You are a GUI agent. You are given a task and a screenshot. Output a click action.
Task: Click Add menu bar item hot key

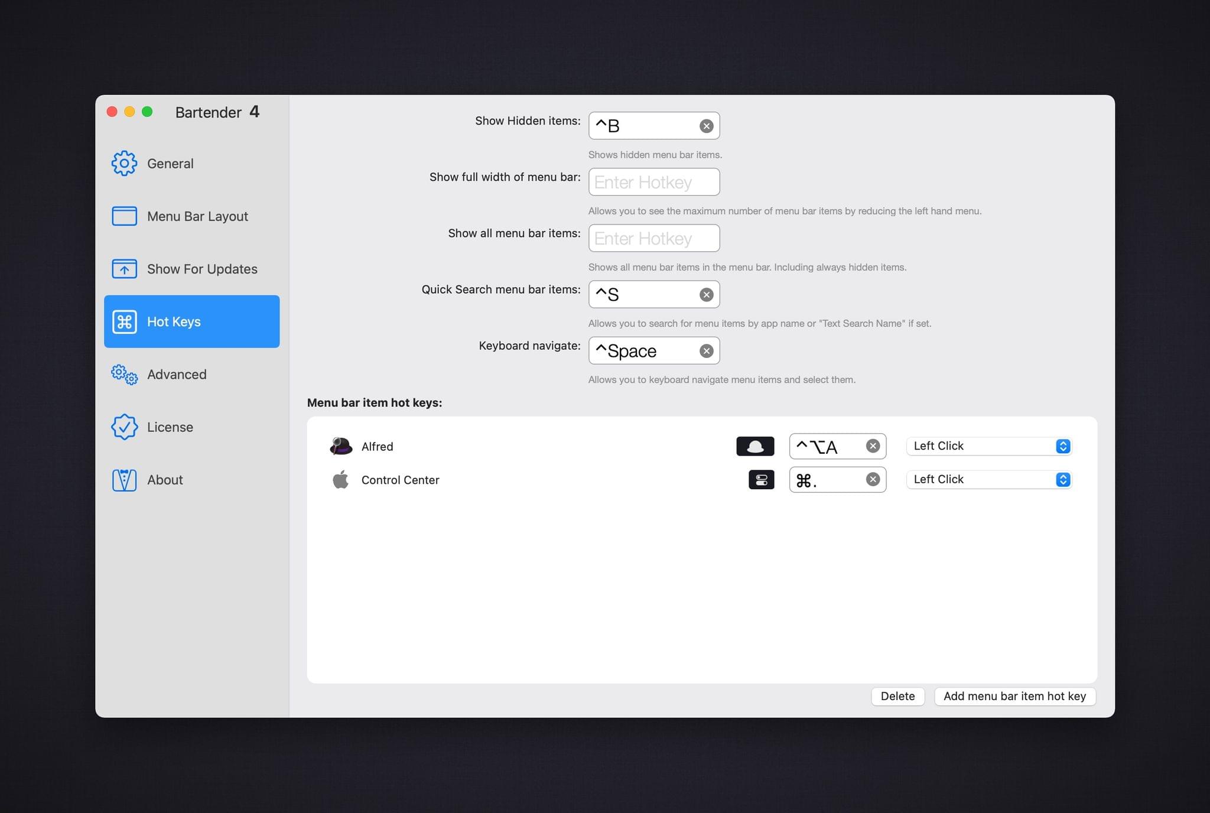click(1015, 696)
